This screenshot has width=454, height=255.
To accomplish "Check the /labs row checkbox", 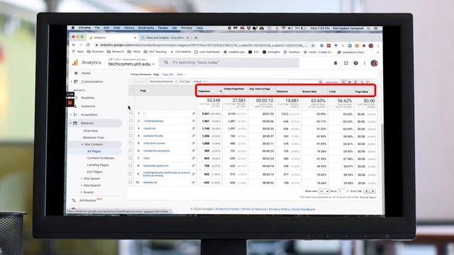I will coord(131,158).
